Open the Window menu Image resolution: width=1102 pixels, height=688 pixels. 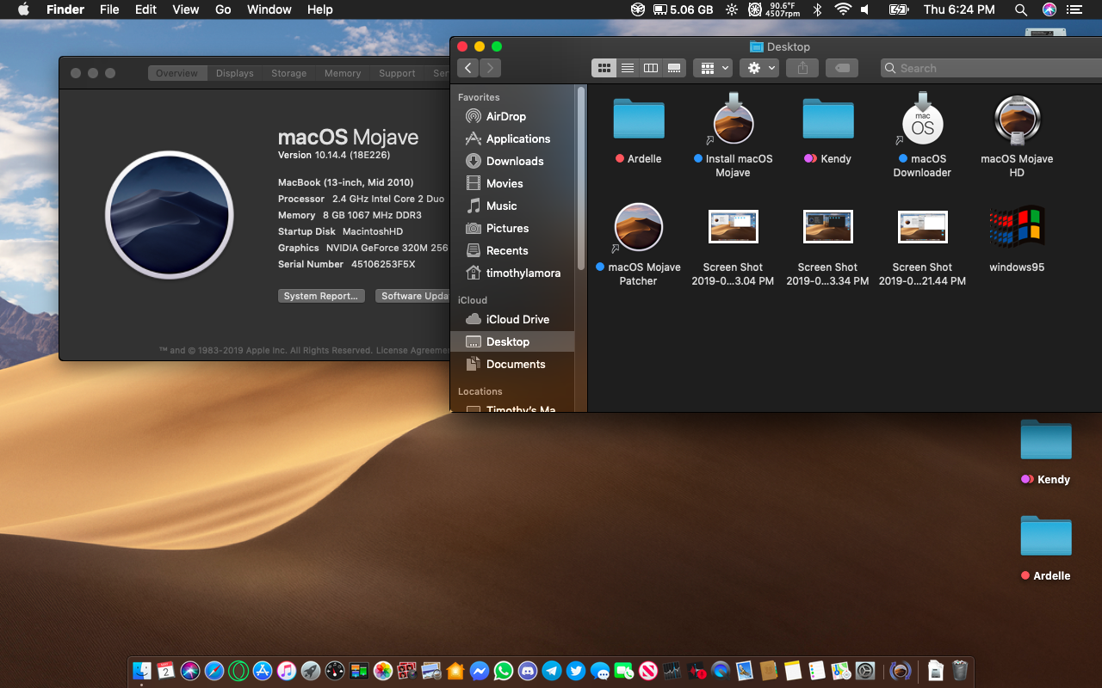pyautogui.click(x=269, y=9)
